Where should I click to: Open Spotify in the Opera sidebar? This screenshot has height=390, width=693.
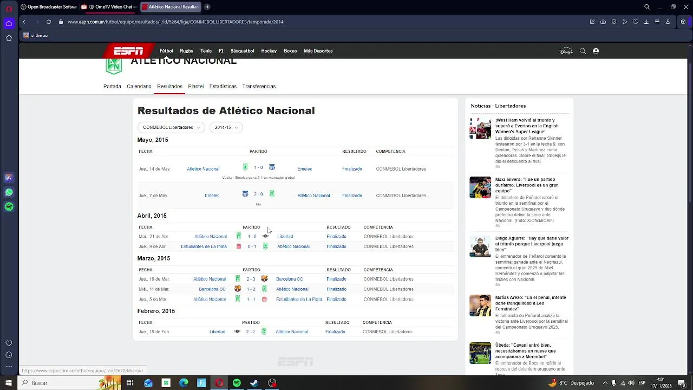pos(9,207)
